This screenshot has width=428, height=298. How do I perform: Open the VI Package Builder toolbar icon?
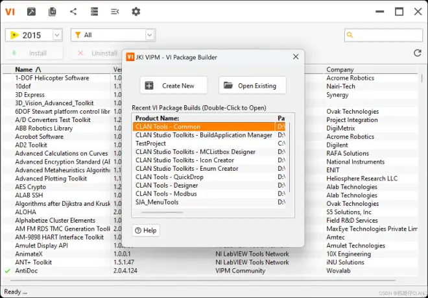click(31, 12)
